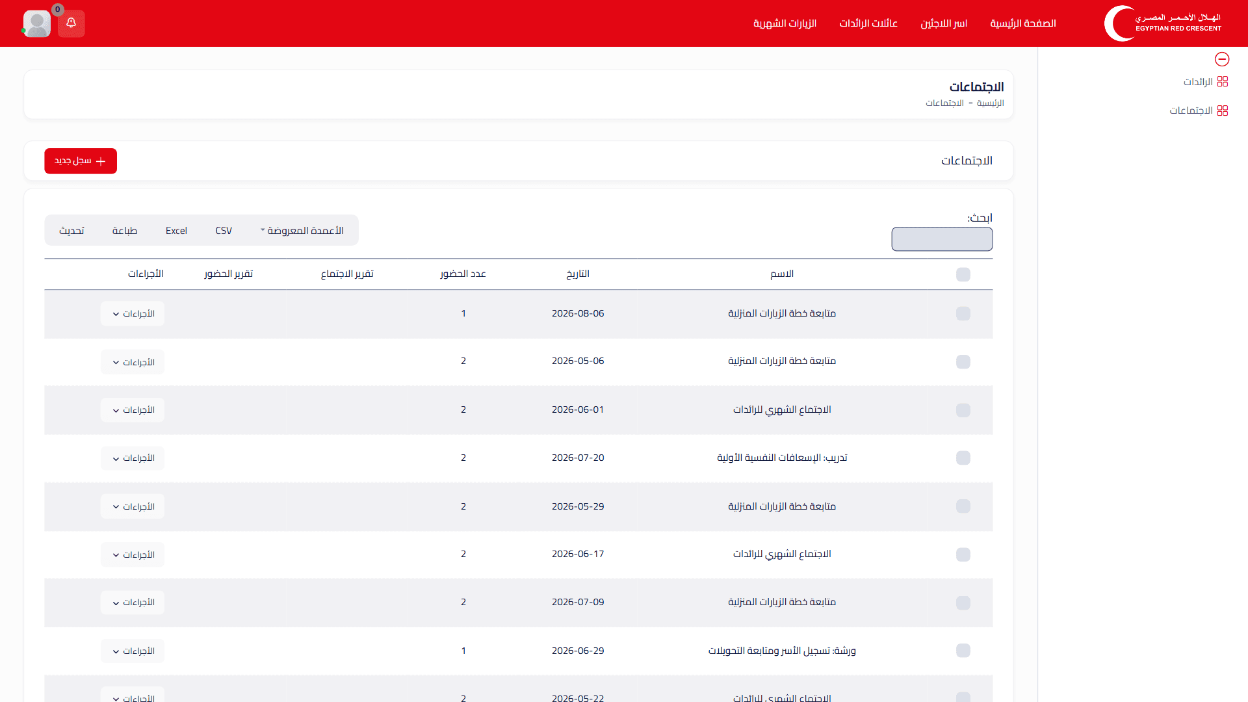Open the الأجراءات dropdown for the 2026-08-06 row
Image resolution: width=1248 pixels, height=702 pixels.
pos(133,314)
